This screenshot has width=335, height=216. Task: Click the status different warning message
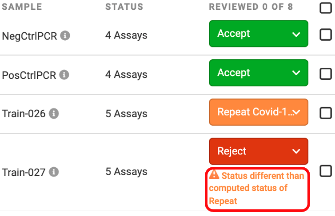tap(257, 188)
